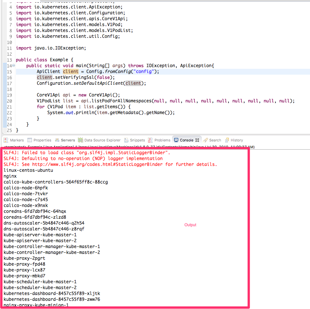Click line number 20 in the gutter
The image size is (310, 309).
click(x=9, y=101)
